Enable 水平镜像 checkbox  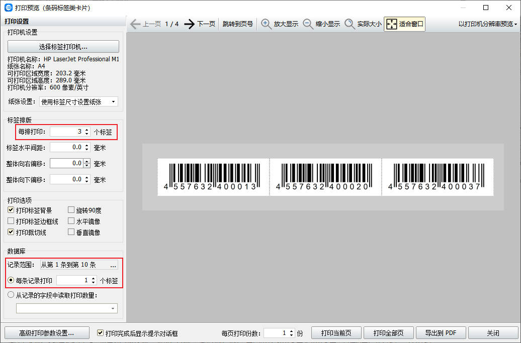pyautogui.click(x=71, y=221)
